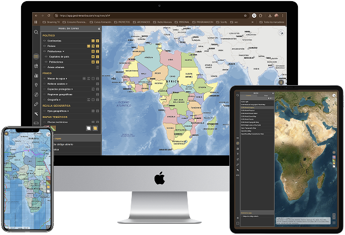The height and width of the screenshot is (235, 345).
Task: Click the 'código abierto' row below the panel
Action: pyautogui.click(x=77, y=144)
